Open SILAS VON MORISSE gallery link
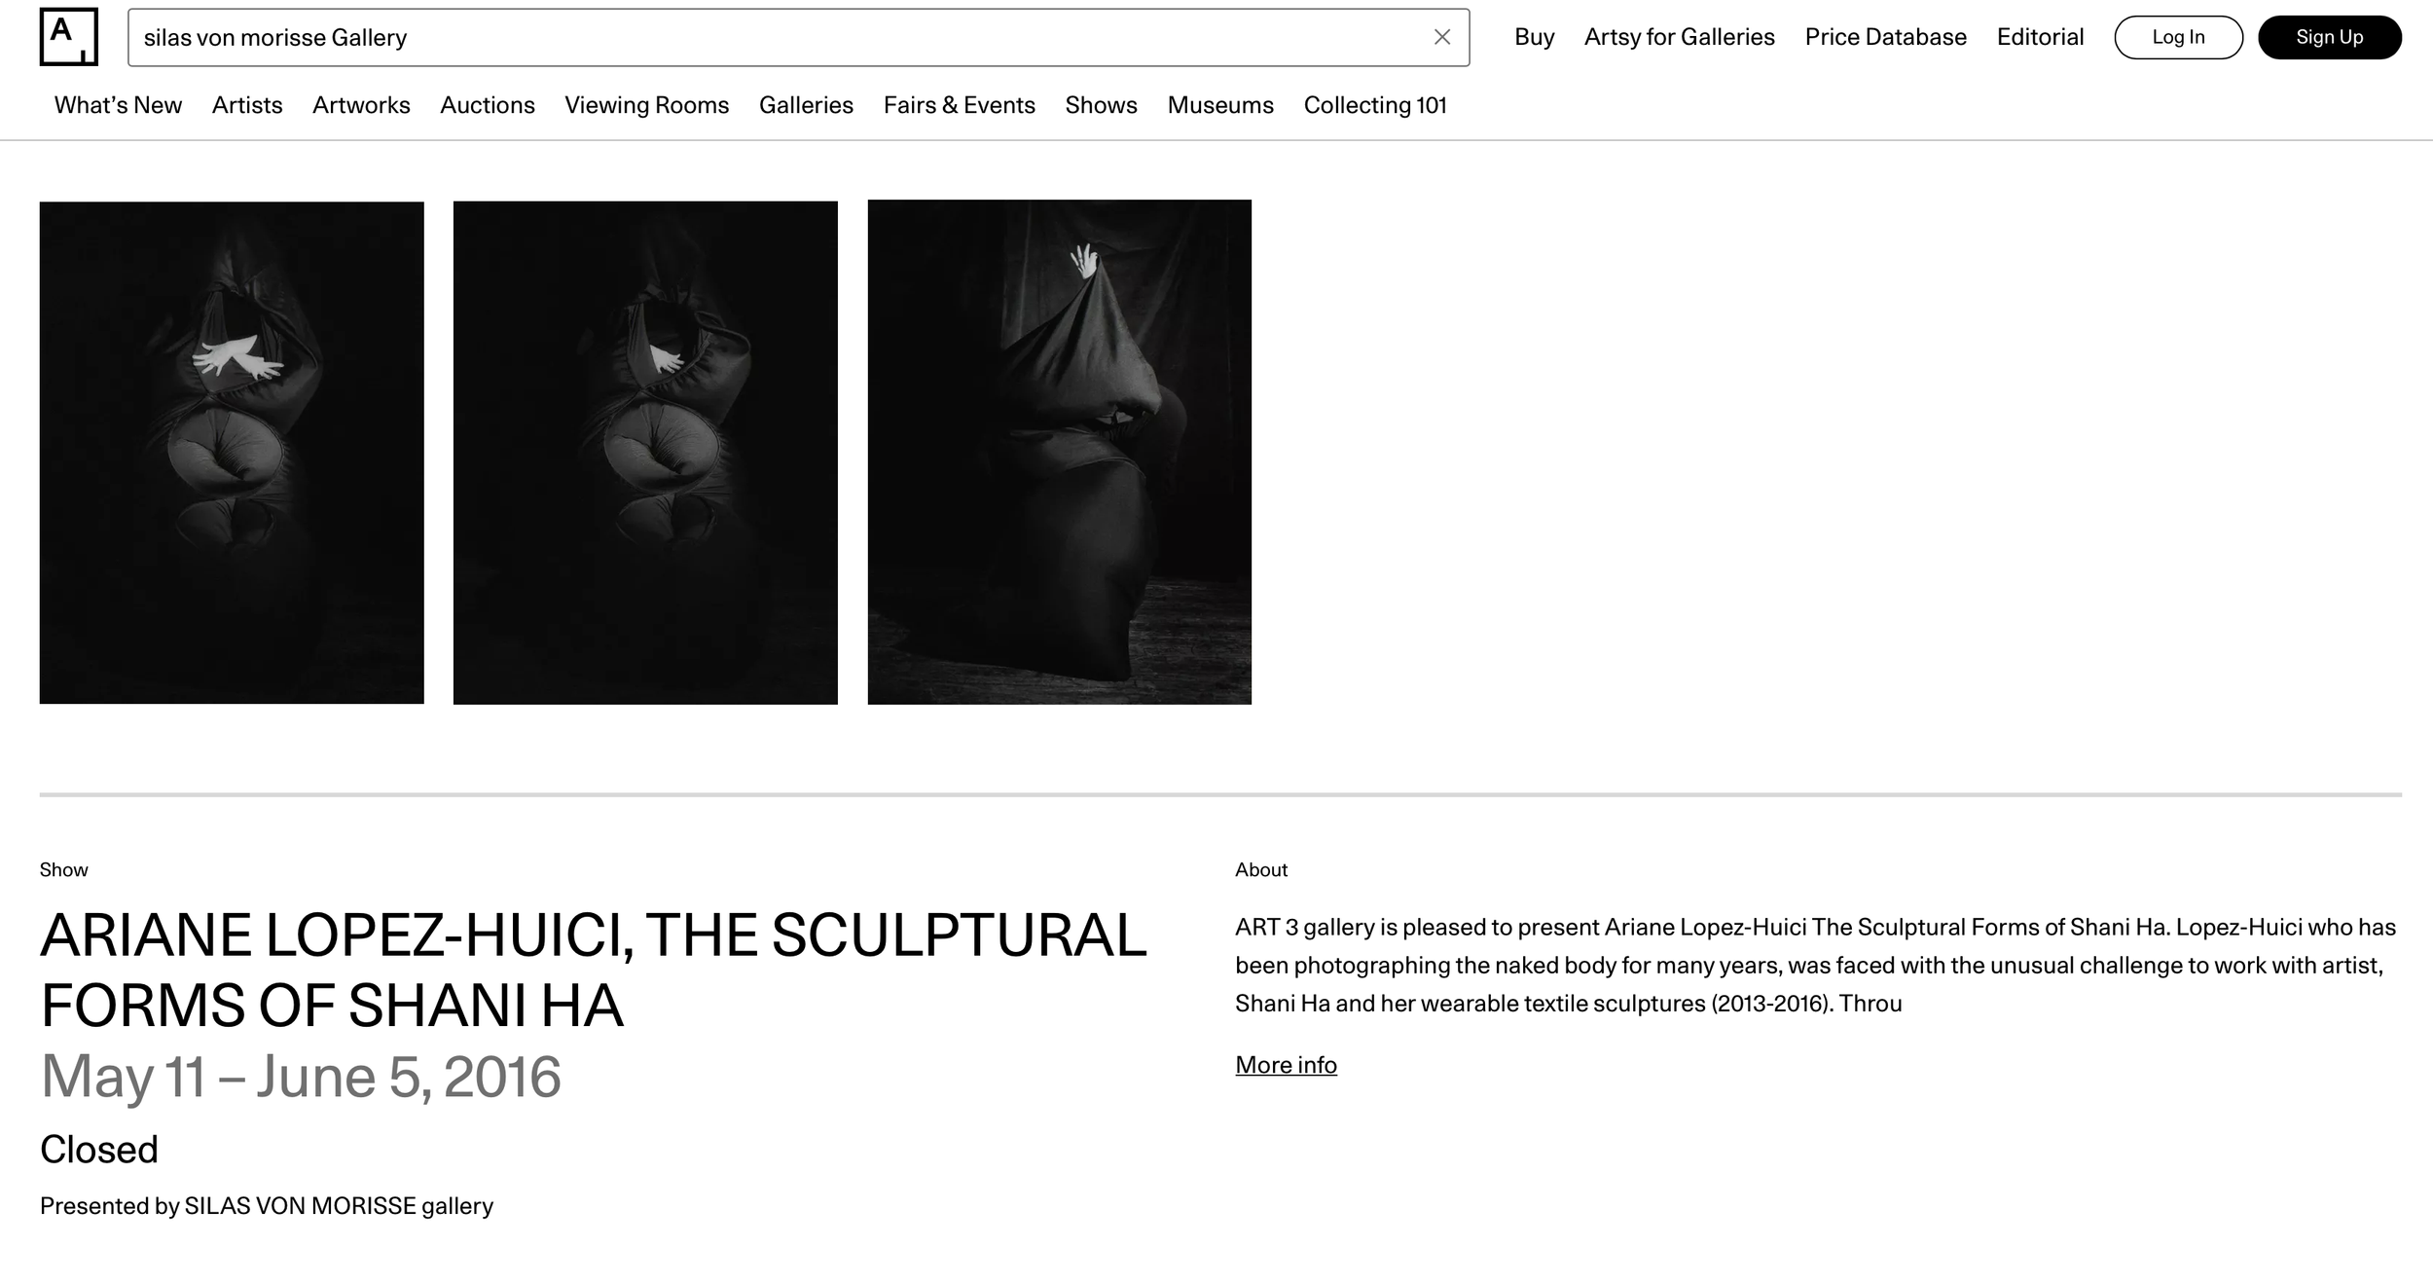Viewport: 2433px width, 1283px height. click(x=339, y=1206)
